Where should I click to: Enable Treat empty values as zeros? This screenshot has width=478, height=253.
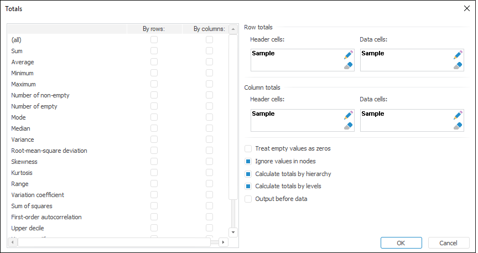(248, 149)
